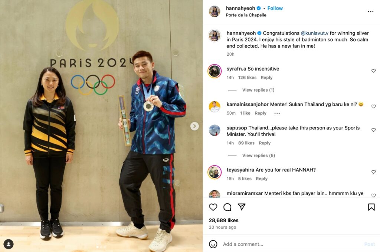
Task: Advance to next photo with arrow
Action: pyautogui.click(x=194, y=126)
